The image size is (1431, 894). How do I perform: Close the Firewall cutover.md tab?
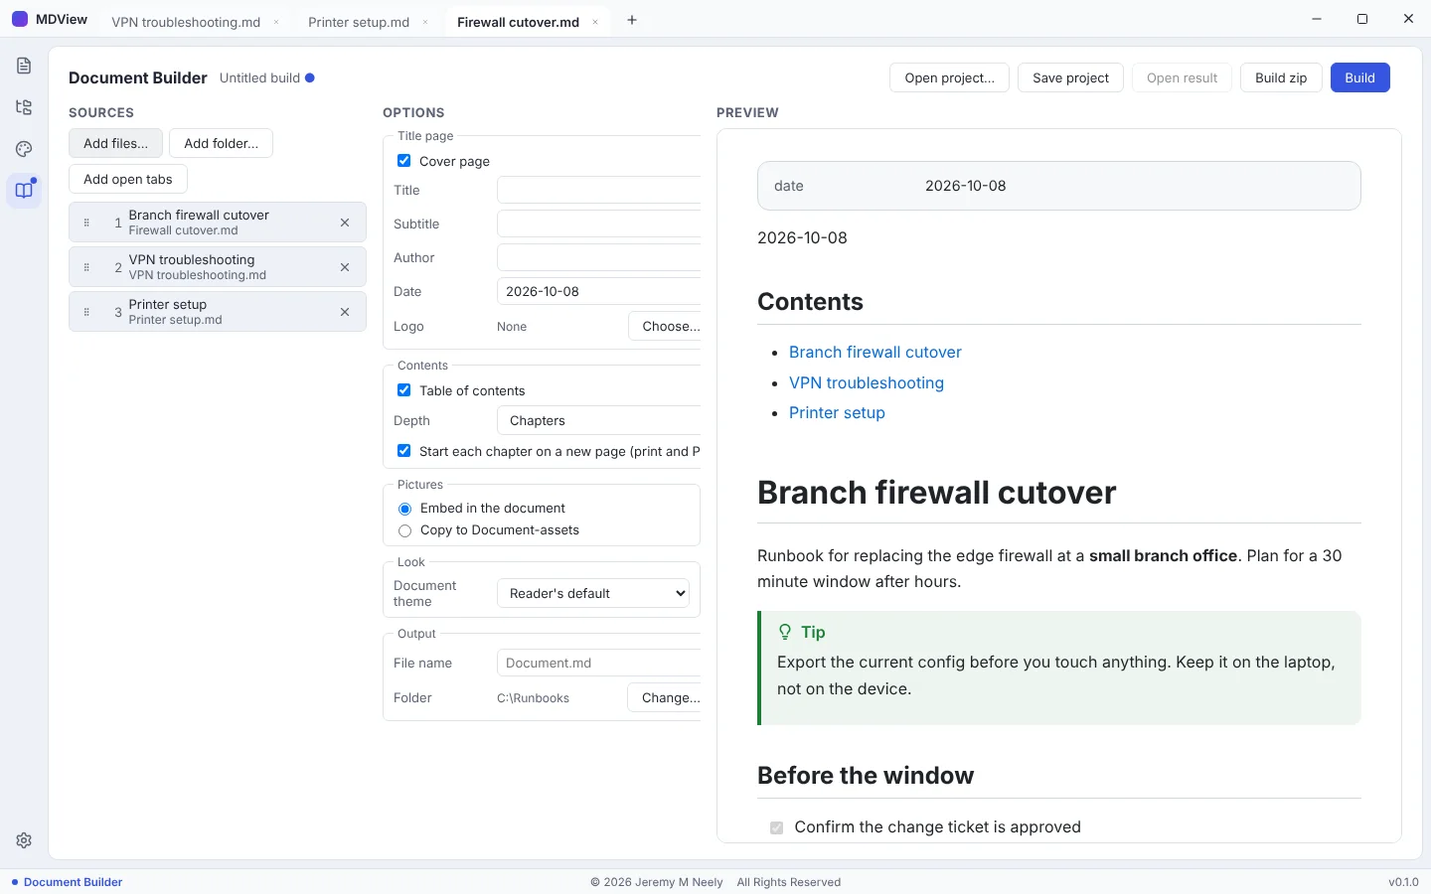coord(595,22)
